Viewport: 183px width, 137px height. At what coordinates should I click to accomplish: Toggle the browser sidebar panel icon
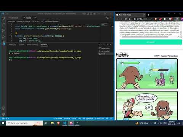pyautogui.click(x=165, y=19)
